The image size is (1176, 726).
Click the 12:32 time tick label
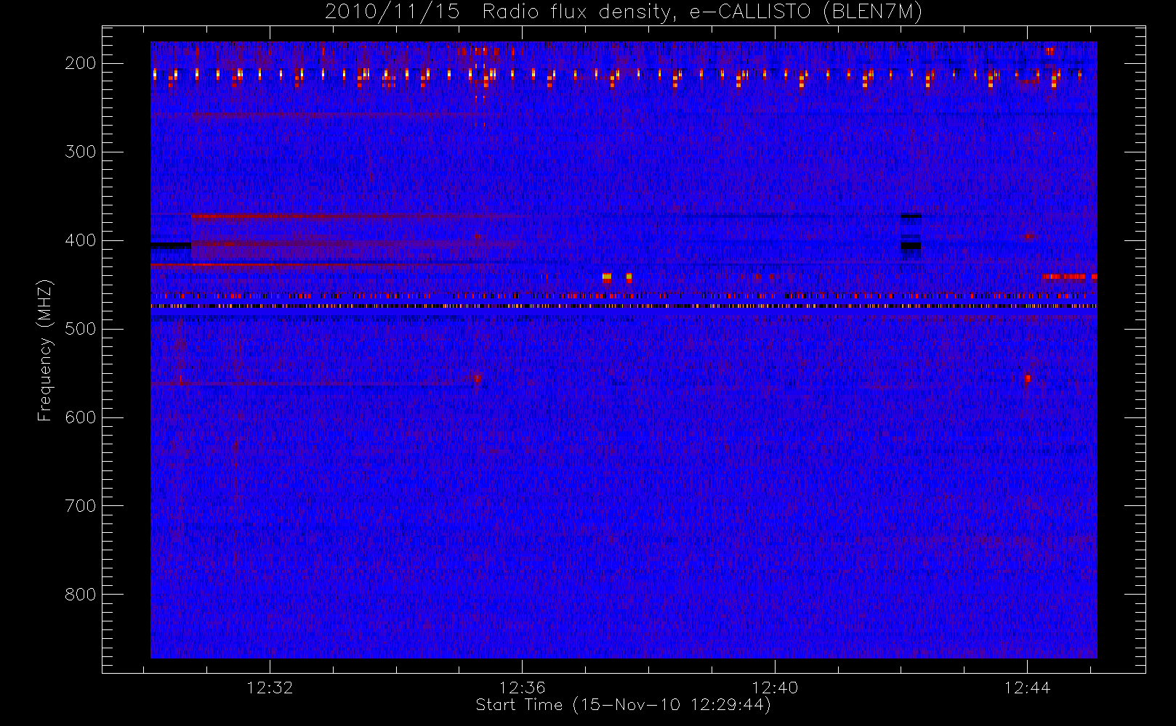[270, 688]
